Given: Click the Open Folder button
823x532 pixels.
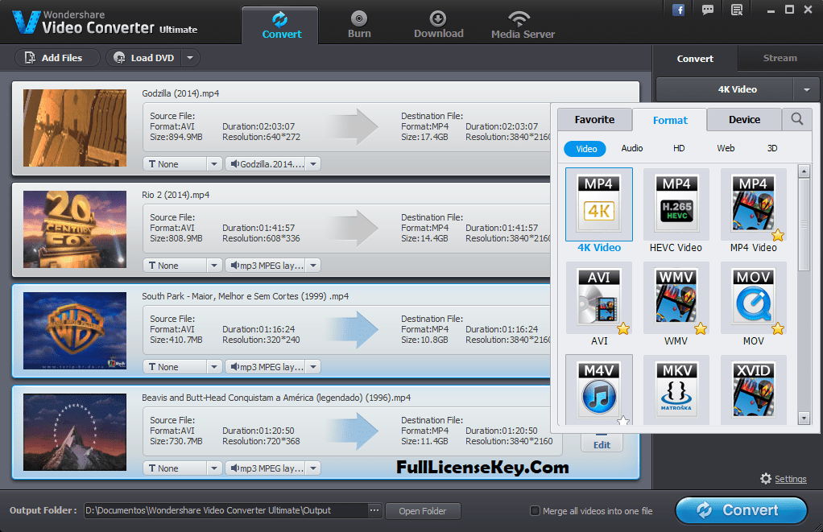Looking at the screenshot, I should coord(422,510).
